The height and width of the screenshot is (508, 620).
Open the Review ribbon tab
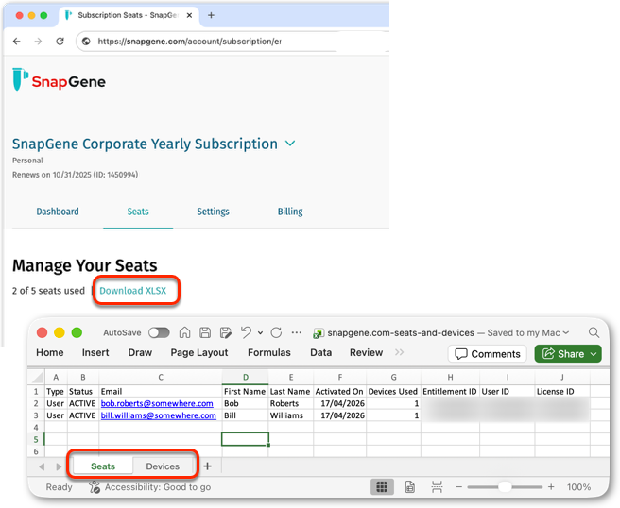(x=366, y=352)
